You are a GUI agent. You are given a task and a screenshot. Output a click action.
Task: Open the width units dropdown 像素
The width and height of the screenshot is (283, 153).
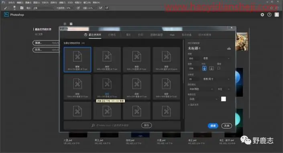click(216, 59)
